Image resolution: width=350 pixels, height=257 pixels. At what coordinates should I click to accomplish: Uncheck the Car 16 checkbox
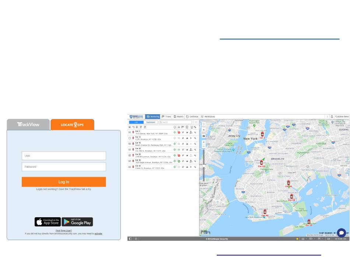point(130,144)
